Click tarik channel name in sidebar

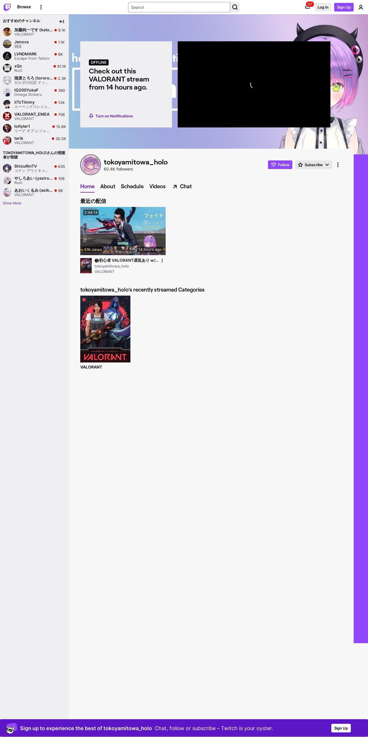click(19, 138)
